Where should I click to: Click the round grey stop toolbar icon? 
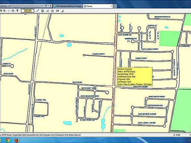[13, 11]
